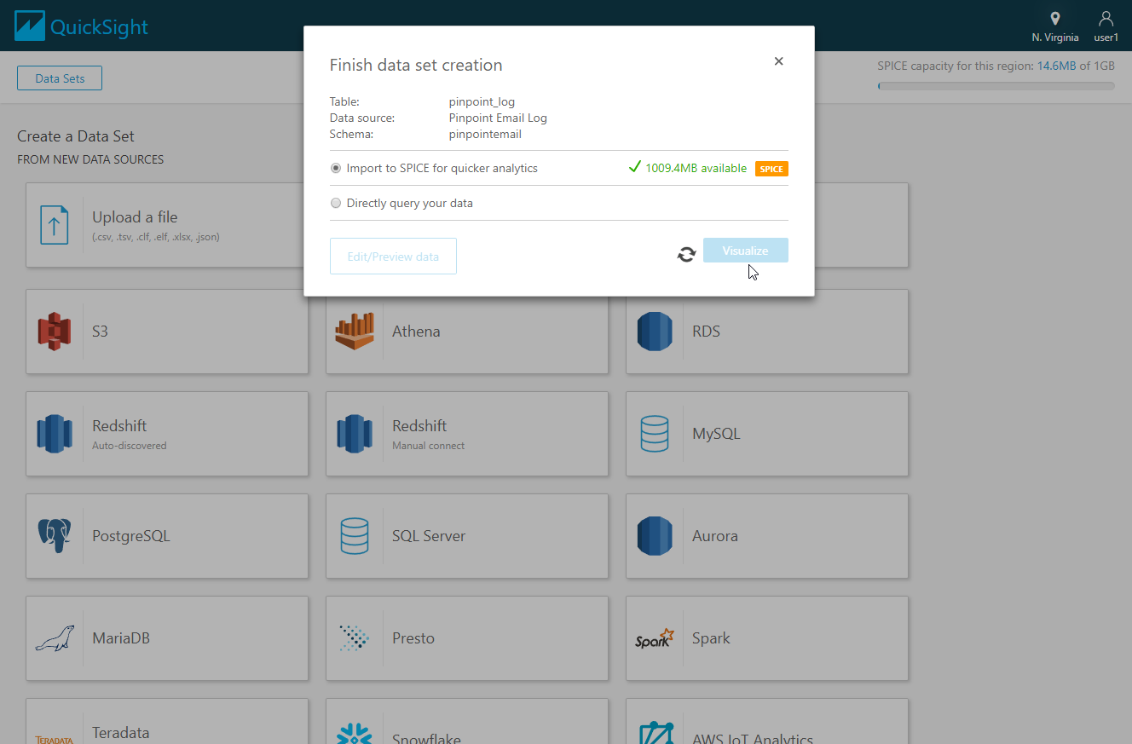
Task: Click the 14.6MB SPICE capacity link
Action: tap(1056, 66)
